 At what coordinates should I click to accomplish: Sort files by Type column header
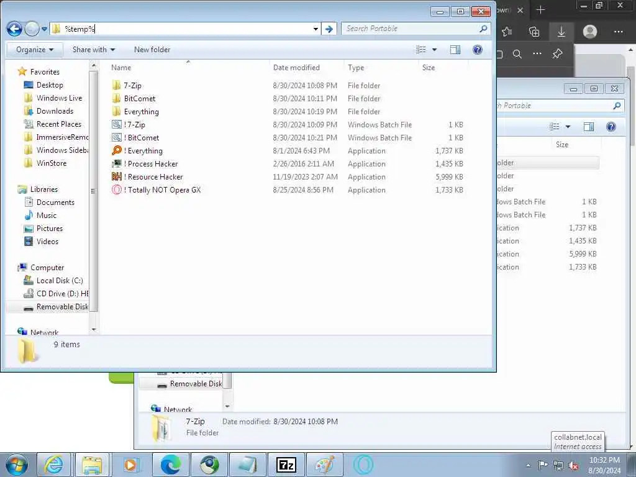(x=356, y=68)
